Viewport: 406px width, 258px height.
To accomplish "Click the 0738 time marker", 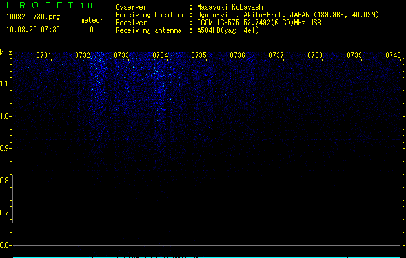I will point(315,55).
